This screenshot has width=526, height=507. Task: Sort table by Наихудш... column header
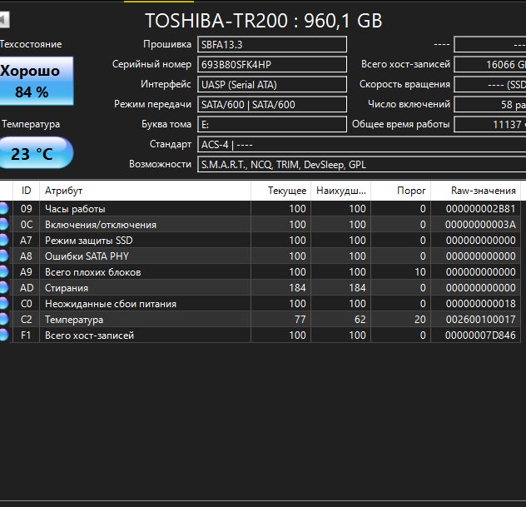[x=341, y=191]
